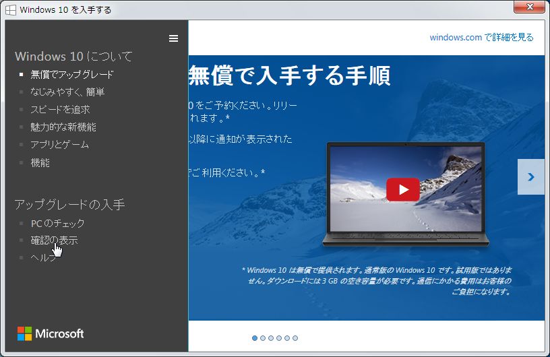Select なじみやすく、簡単 menu item
This screenshot has height=357, width=550.
(67, 92)
